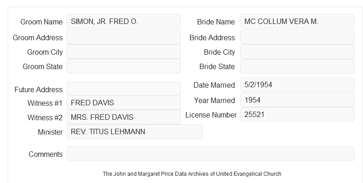The image size is (363, 183).
Task: Click Witness #2 field MRS. FRED DAVIS
Action: [124, 117]
